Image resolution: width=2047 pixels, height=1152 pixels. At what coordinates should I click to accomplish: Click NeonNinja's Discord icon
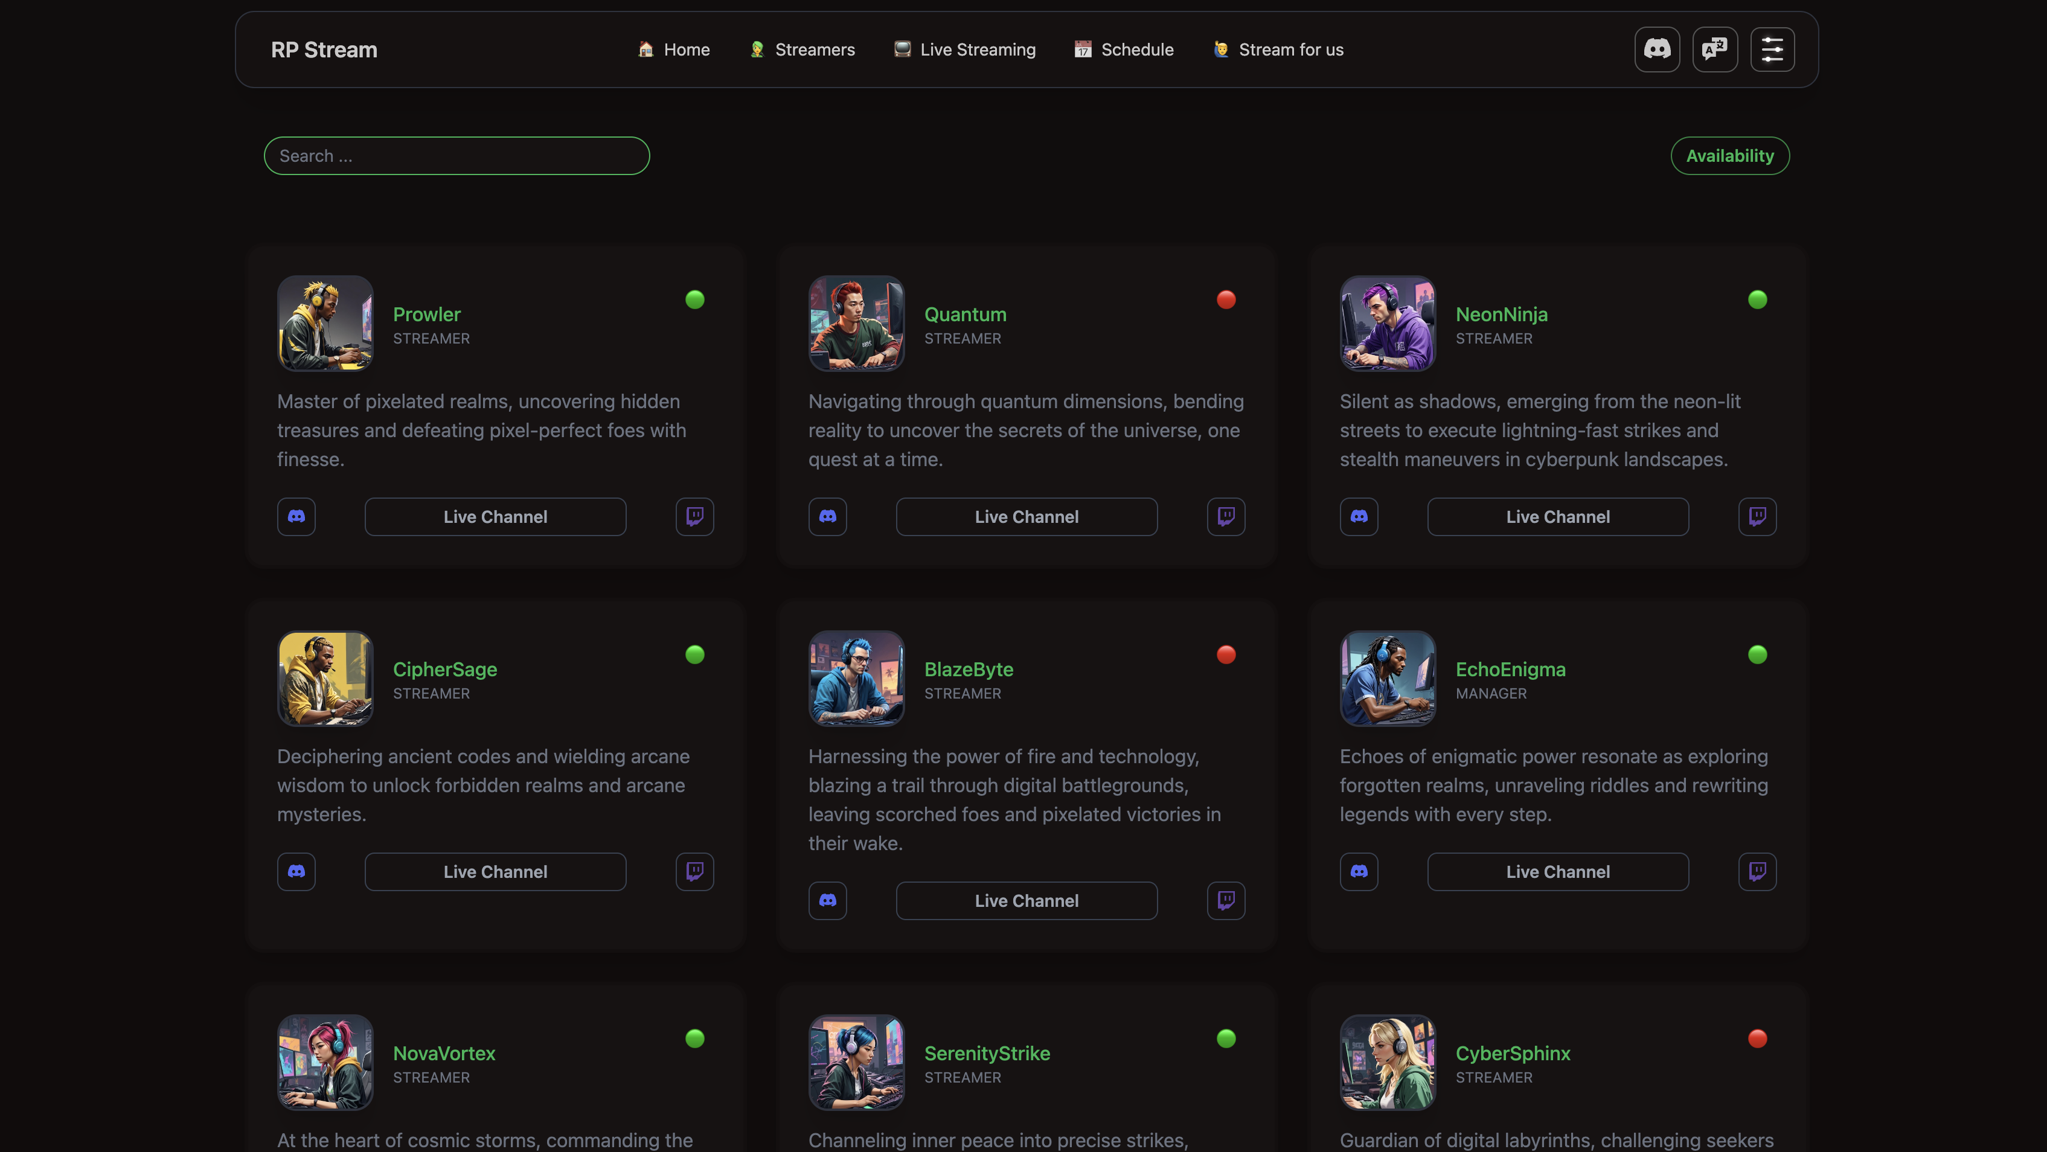[1359, 516]
